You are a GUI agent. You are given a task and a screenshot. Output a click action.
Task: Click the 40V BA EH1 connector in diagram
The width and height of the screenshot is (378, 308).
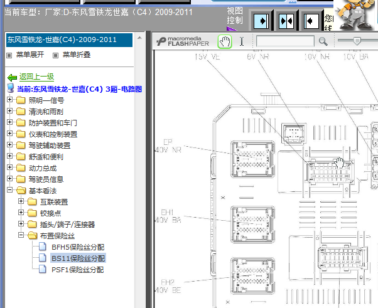point(253,224)
